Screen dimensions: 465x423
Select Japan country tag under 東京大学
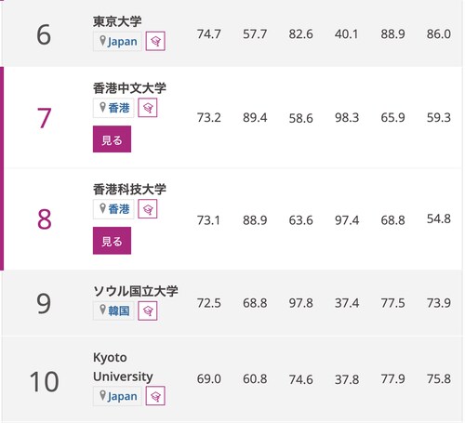coord(117,41)
